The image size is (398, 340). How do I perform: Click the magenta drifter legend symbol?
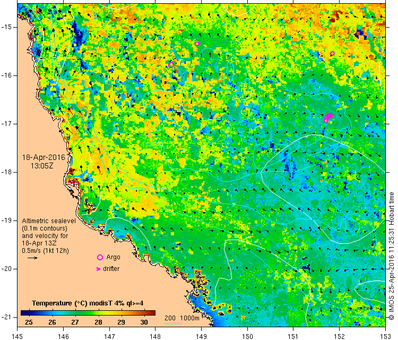(x=99, y=269)
